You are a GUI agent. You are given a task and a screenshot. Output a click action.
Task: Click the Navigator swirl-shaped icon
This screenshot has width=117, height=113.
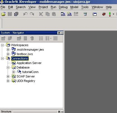[x=32, y=38]
